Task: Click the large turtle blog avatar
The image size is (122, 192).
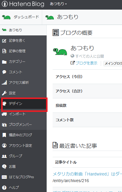Action: point(60,51)
